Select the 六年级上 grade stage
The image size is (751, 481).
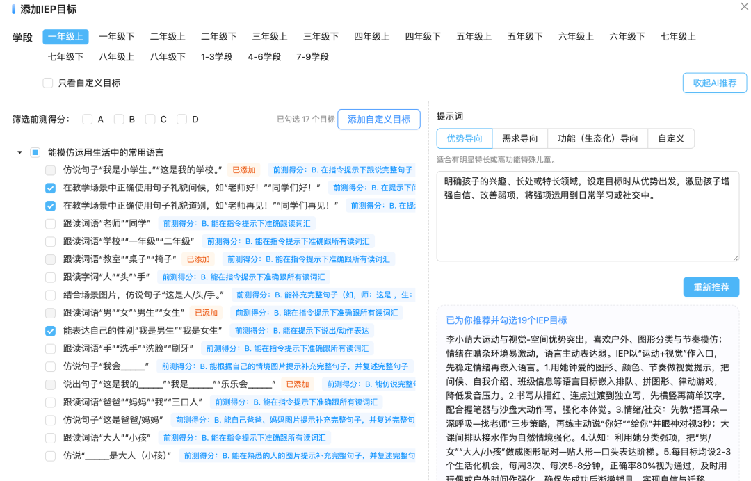coord(576,37)
